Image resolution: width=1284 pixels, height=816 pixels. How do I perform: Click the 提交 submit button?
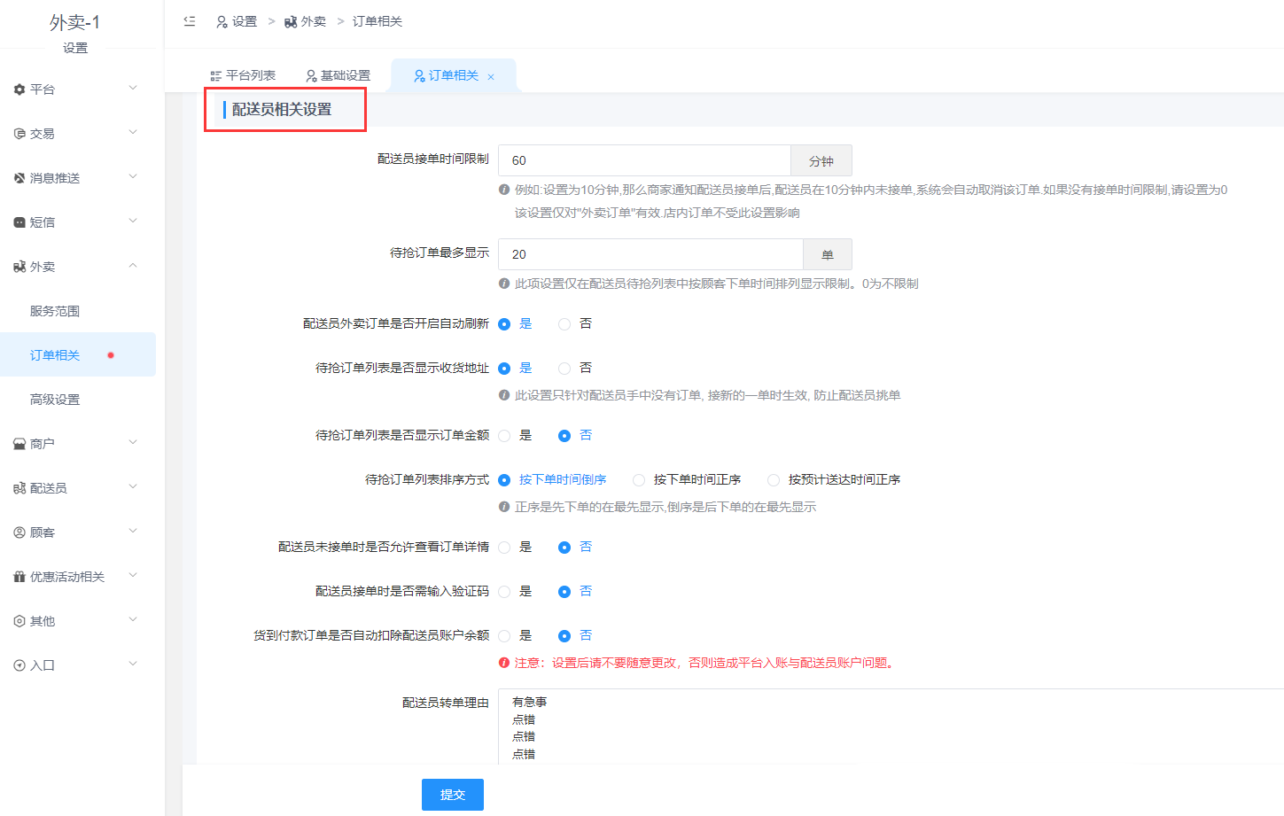coord(453,795)
